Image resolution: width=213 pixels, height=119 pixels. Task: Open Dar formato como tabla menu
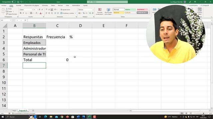[x=108, y=11]
